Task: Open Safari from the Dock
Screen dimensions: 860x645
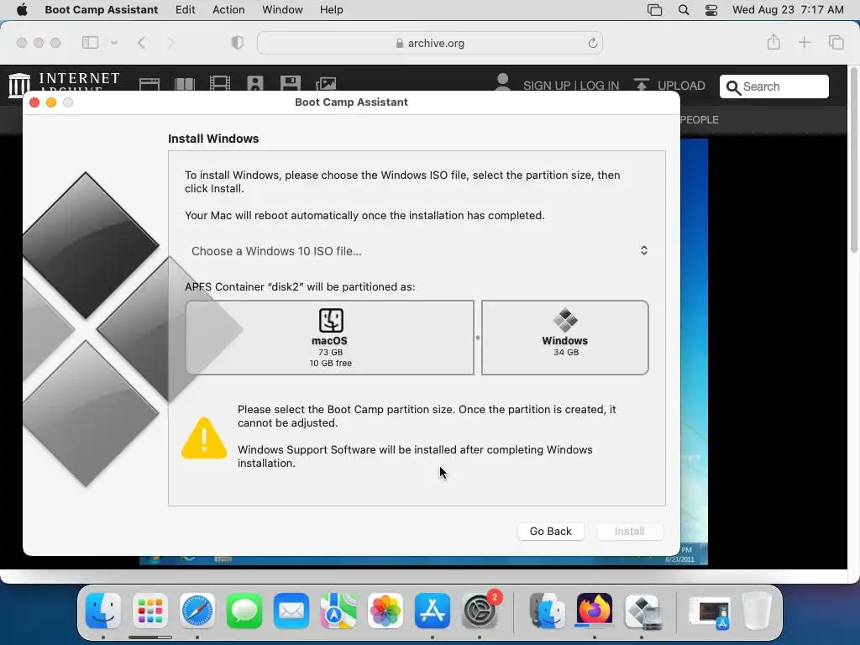Action: point(197,611)
